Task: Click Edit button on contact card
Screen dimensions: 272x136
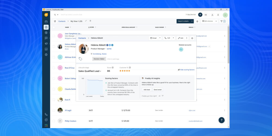Action: (x=181, y=38)
